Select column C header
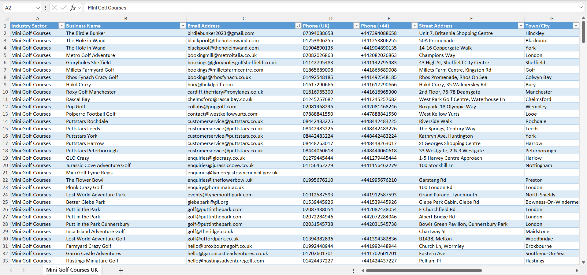This screenshot has width=587, height=275. tap(244, 18)
